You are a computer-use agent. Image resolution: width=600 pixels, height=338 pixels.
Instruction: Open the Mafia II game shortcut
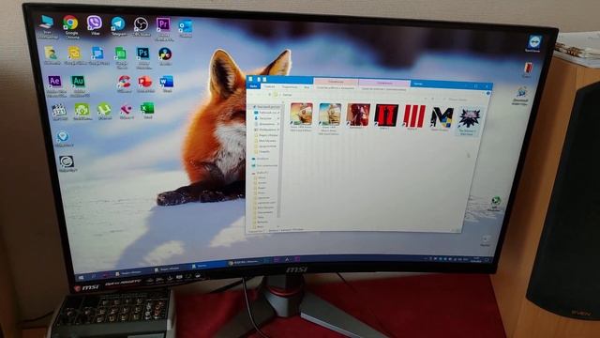386,116
